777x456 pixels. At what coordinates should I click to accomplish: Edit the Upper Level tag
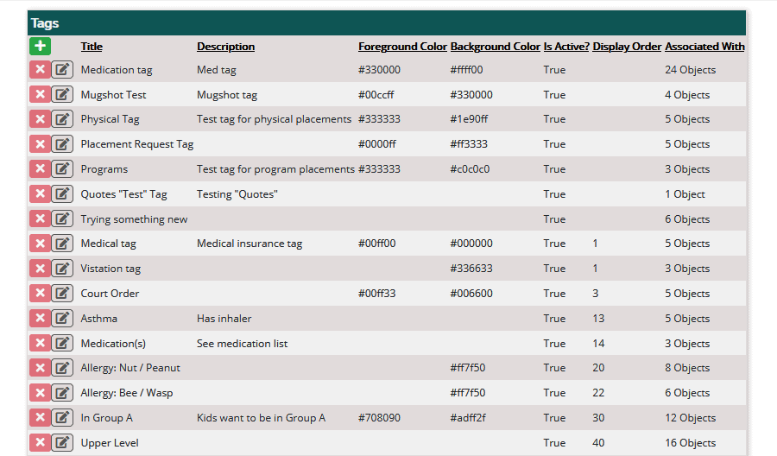click(62, 443)
